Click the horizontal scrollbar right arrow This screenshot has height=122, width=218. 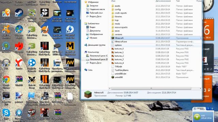(200, 88)
